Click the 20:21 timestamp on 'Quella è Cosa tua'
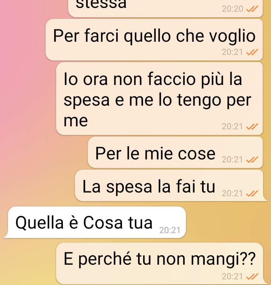 click(170, 230)
